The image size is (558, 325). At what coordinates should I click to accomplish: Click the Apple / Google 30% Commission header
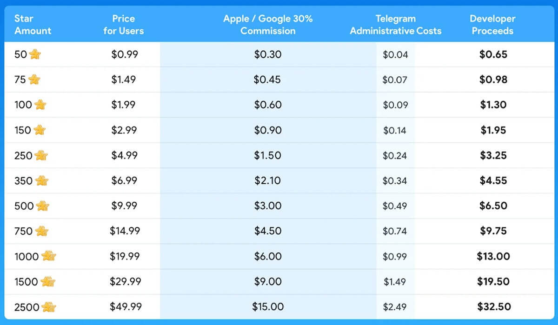pos(268,25)
